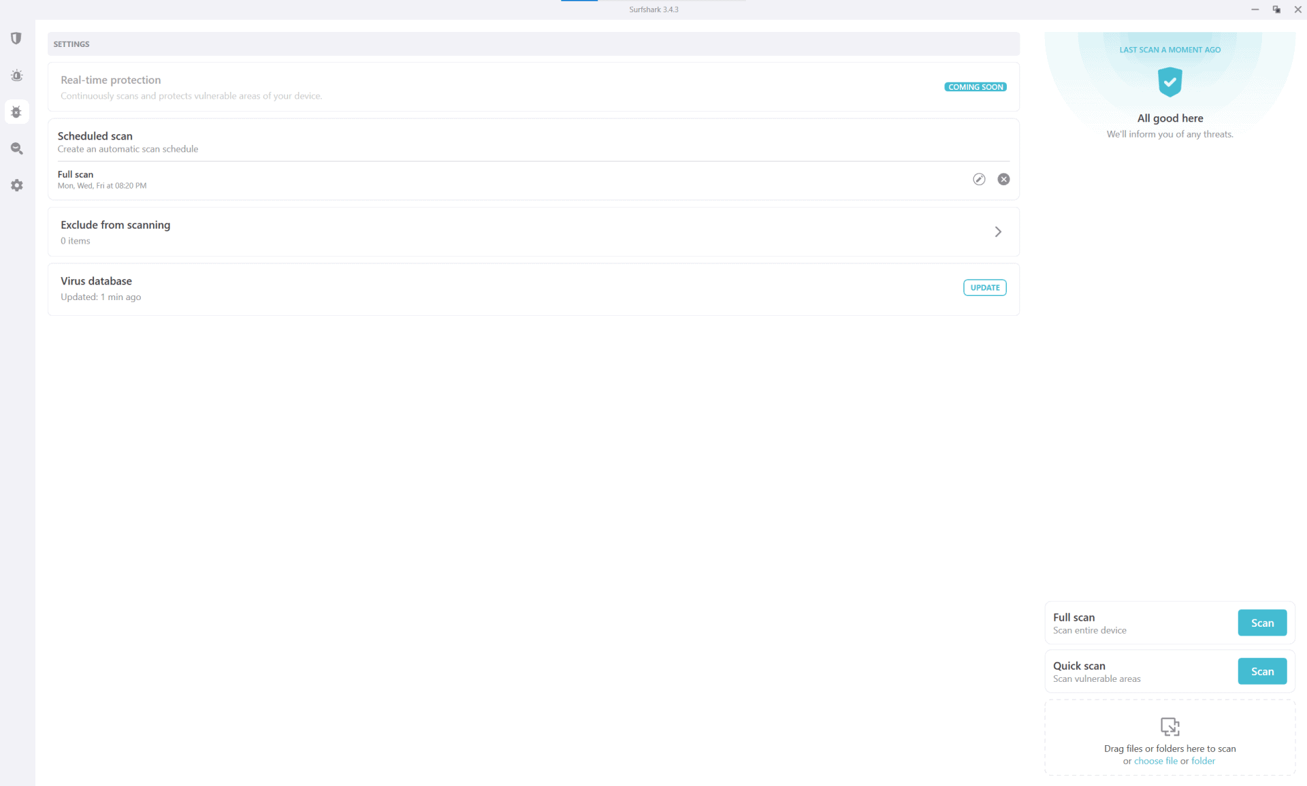Click the all-good shield checkmark icon
This screenshot has width=1307, height=786.
coord(1169,82)
